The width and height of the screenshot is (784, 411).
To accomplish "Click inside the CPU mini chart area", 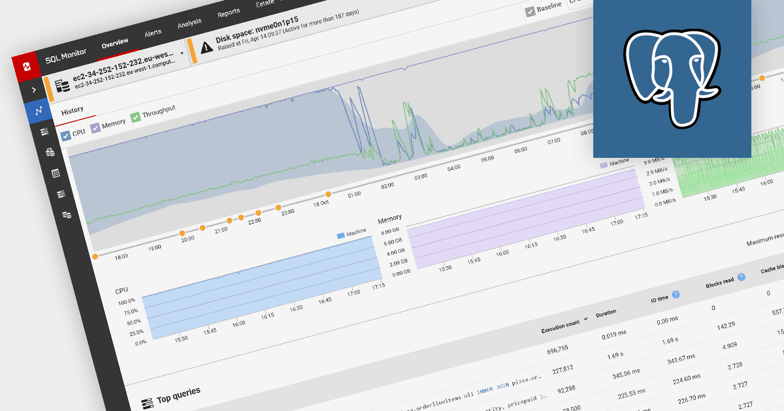I will pos(261,287).
